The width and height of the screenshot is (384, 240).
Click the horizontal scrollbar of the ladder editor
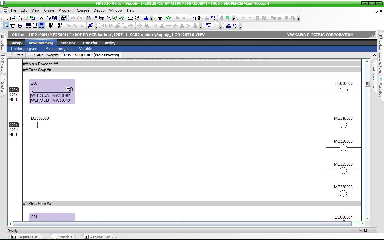(x=182, y=223)
